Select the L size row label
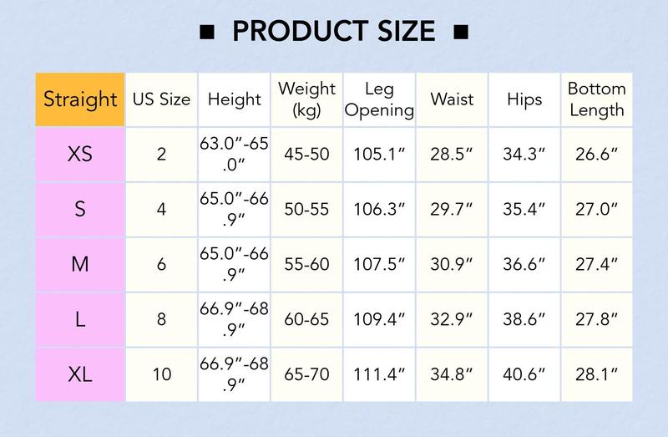The height and width of the screenshot is (437, 668). pyautogui.click(x=80, y=319)
